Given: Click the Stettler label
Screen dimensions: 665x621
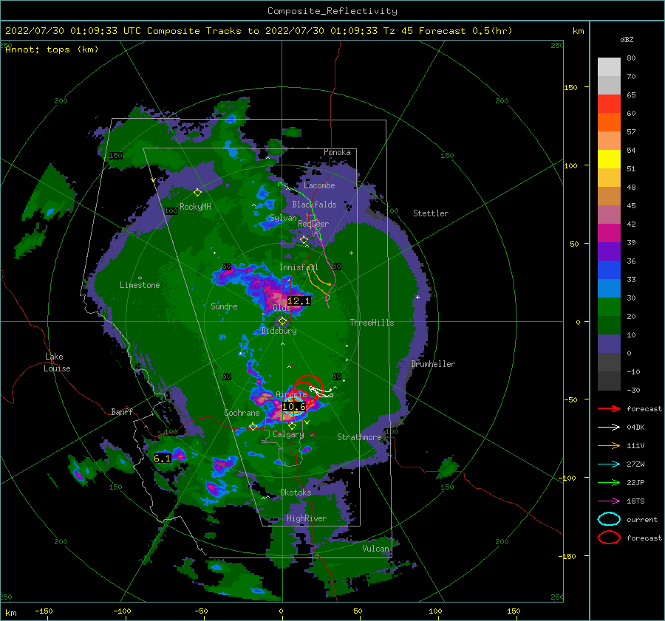Looking at the screenshot, I should (431, 213).
